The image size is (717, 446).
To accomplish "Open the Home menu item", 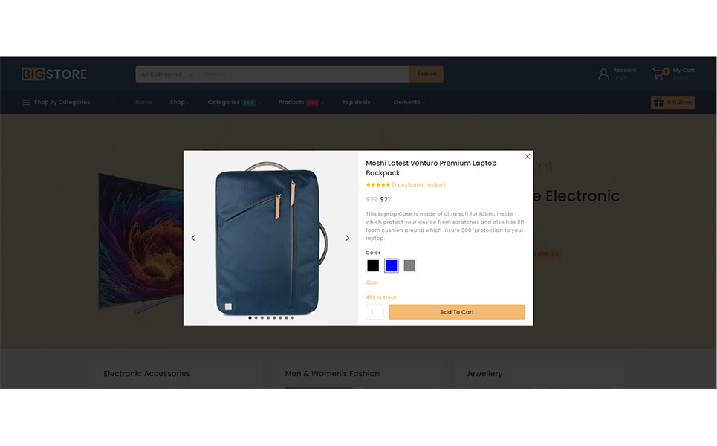I will tap(143, 102).
